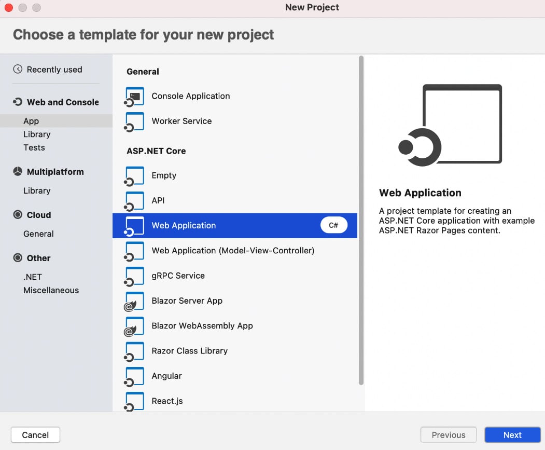Click the Multiplatform heading

(55, 172)
